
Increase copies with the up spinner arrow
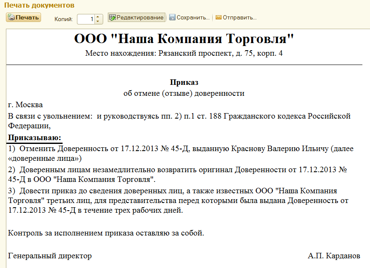[99, 16]
